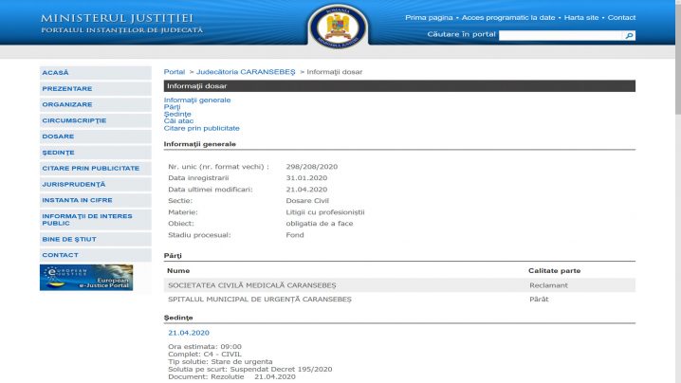
Task: Open ȘEDINȚE sidebar item
Action: click(96, 153)
